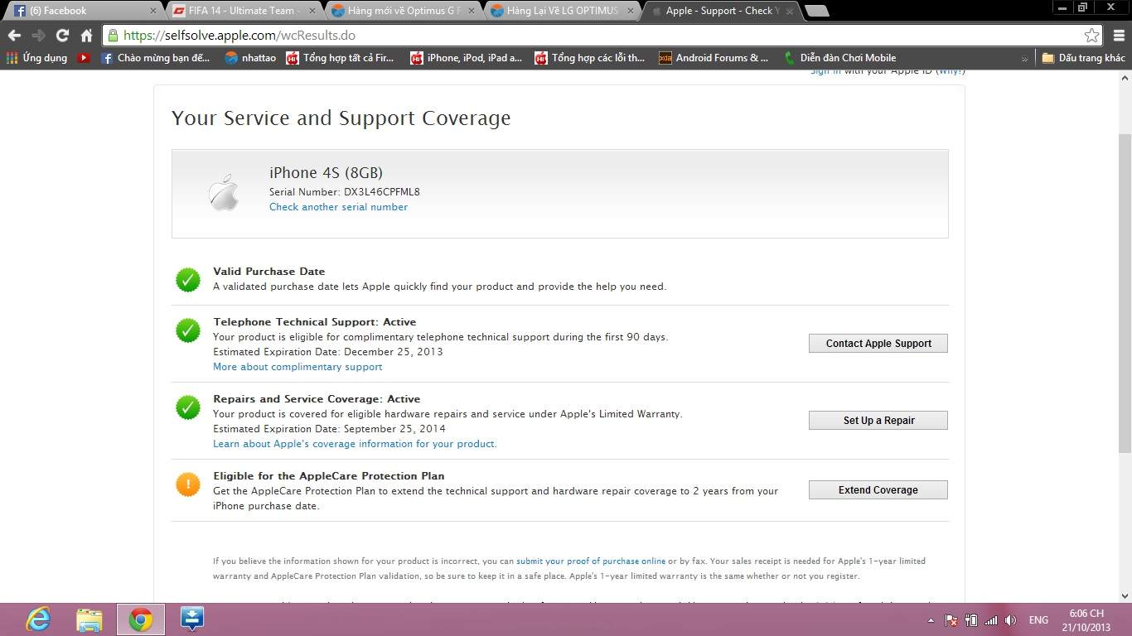Focus the address bar URL field
This screenshot has width=1132, height=636.
point(580,36)
